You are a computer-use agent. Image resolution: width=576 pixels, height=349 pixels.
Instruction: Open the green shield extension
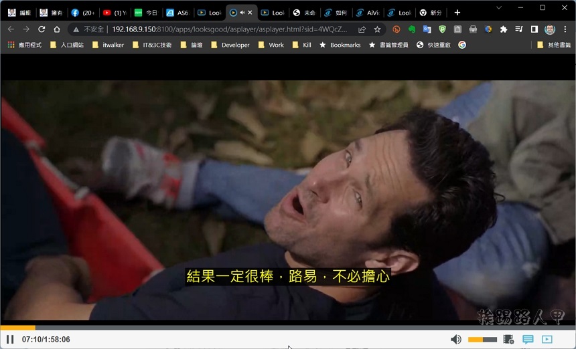tap(442, 29)
